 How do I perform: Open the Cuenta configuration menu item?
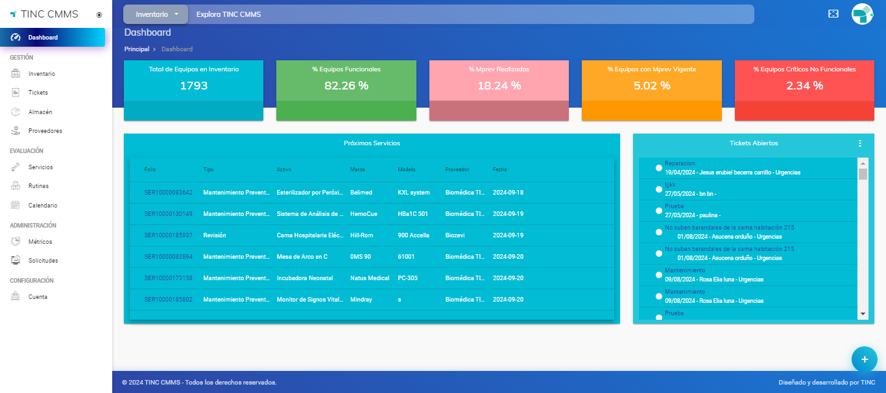(38, 297)
